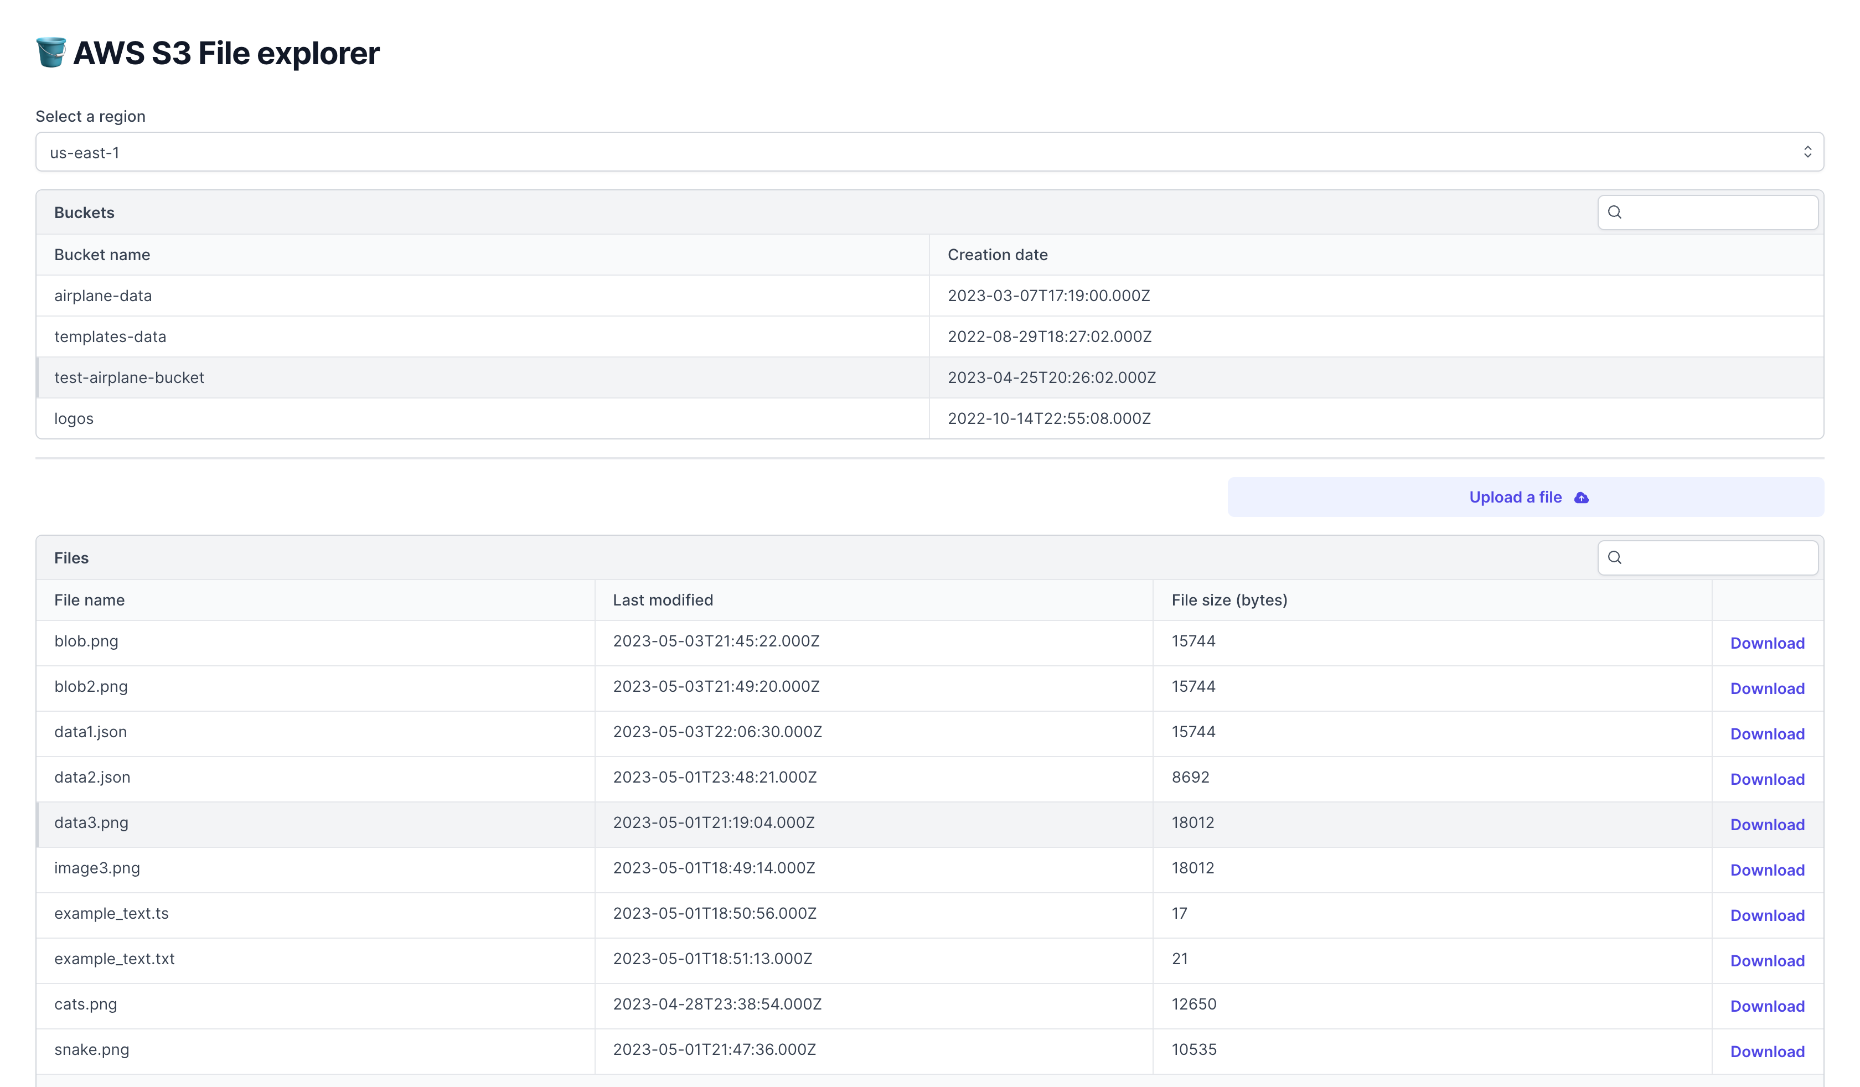Select the example_text.txt file name cell
1860x1087 pixels.
click(x=315, y=961)
